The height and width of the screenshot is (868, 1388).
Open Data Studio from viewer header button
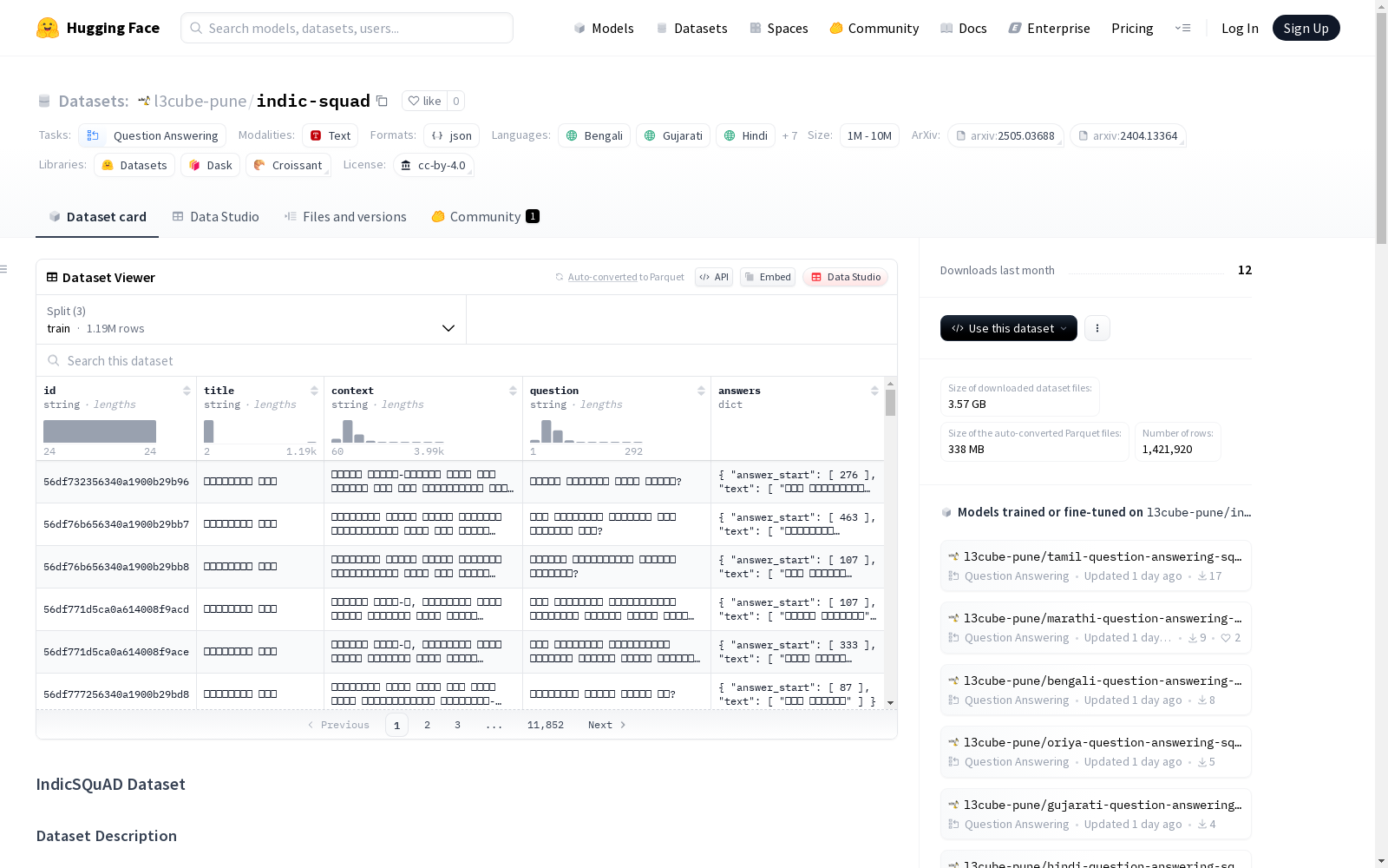(x=846, y=277)
